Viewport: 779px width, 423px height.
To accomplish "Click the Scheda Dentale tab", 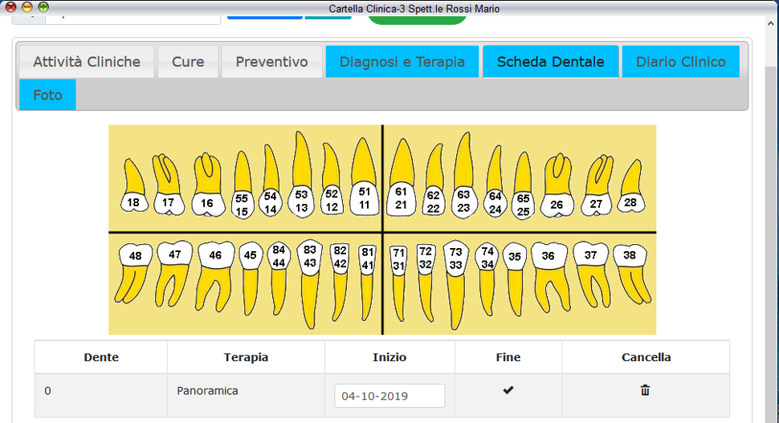I will 550,62.
